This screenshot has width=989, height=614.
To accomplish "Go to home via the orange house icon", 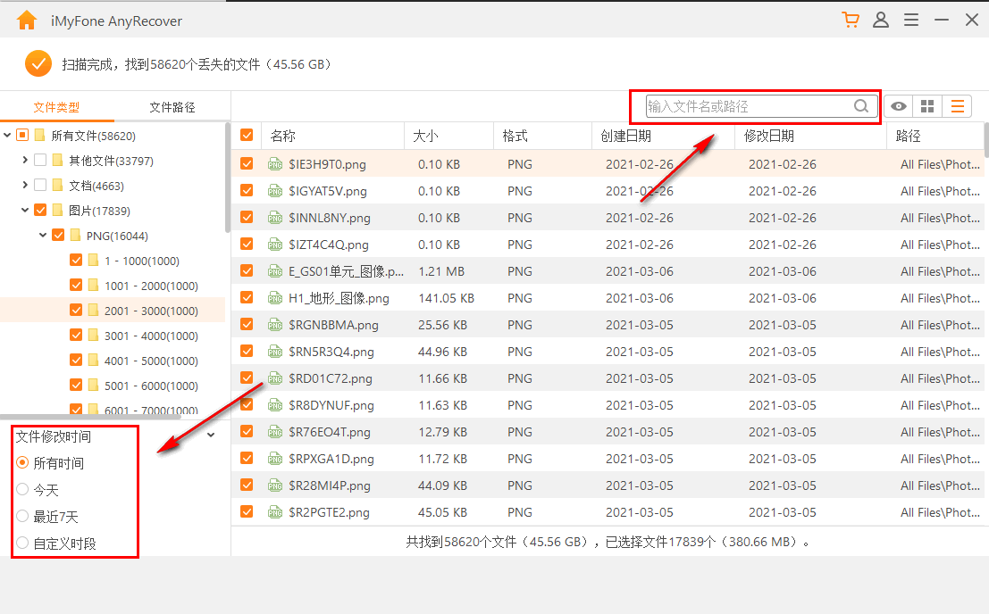I will pyautogui.click(x=27, y=21).
